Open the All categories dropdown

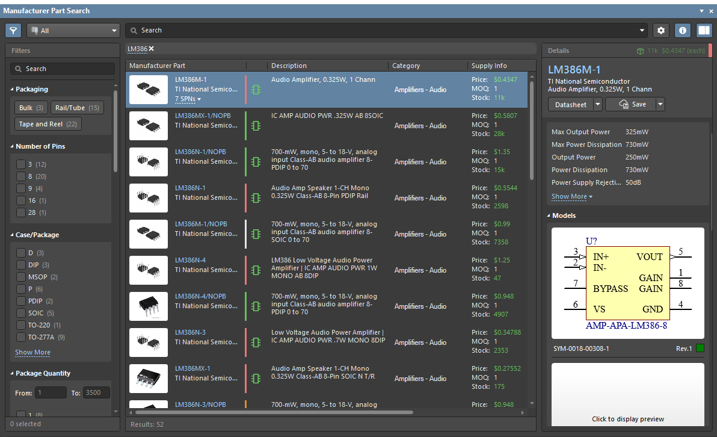(73, 31)
